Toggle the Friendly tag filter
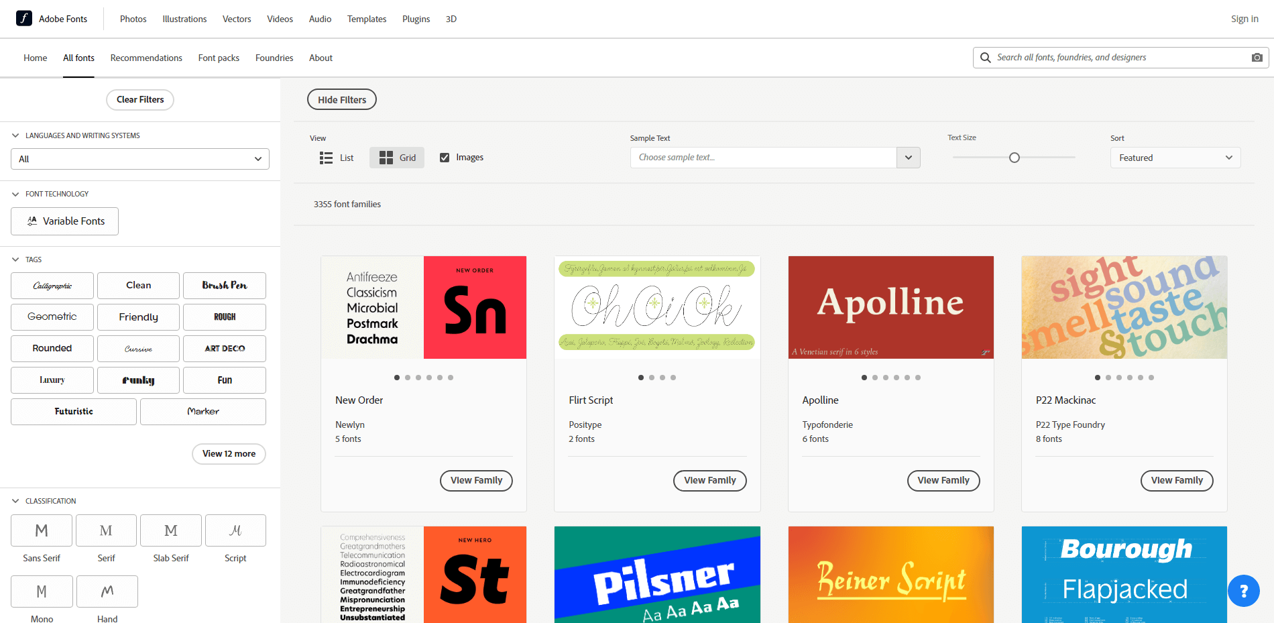The height and width of the screenshot is (623, 1274). [x=138, y=317]
